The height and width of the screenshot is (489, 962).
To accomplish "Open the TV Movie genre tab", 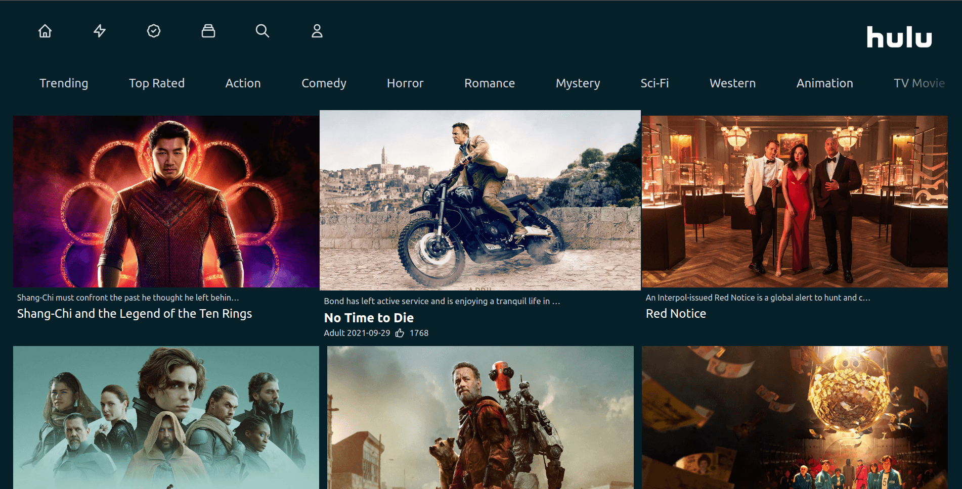I will pos(919,83).
